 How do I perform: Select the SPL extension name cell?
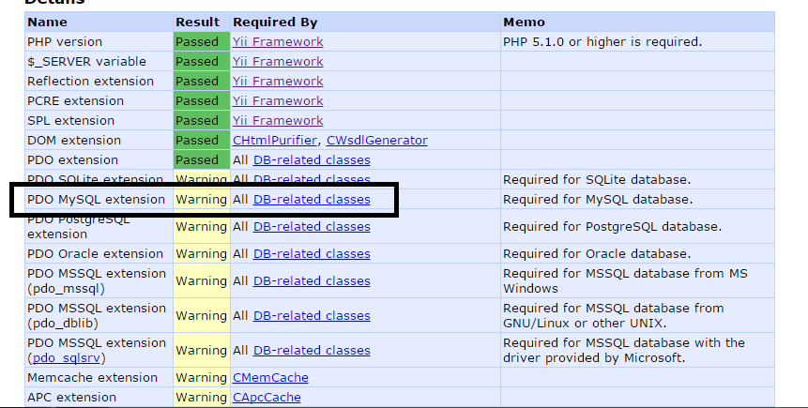coord(99,120)
